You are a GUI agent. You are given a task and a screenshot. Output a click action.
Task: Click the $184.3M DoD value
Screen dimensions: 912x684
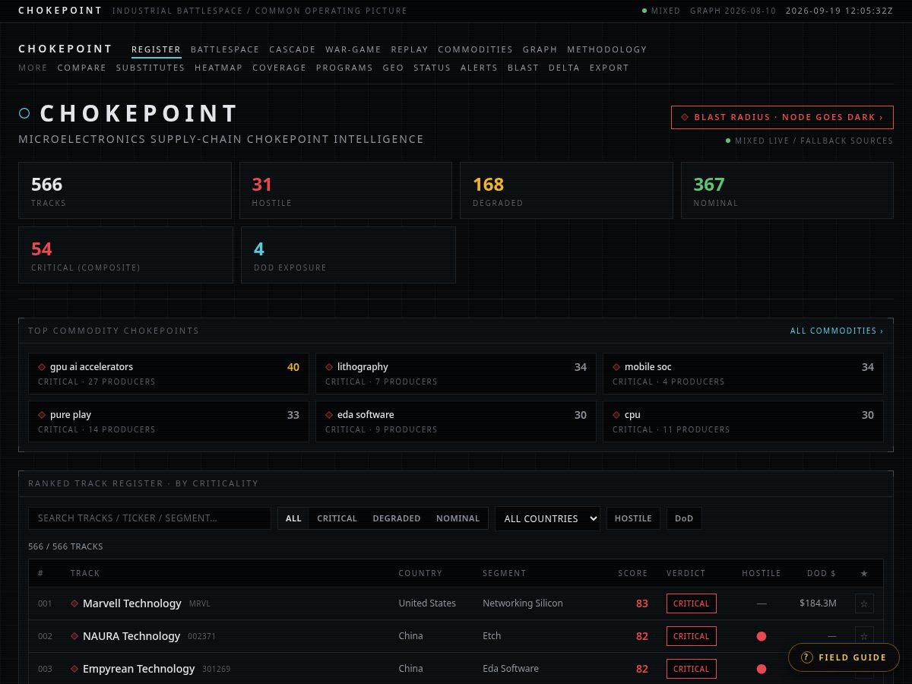point(818,603)
